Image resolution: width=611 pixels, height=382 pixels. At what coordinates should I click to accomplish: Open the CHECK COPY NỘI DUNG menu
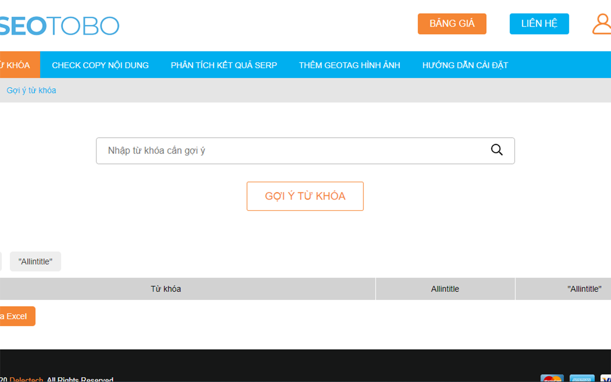(100, 65)
